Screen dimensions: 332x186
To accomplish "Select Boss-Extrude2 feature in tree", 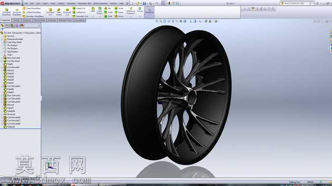I will click(x=12, y=95).
